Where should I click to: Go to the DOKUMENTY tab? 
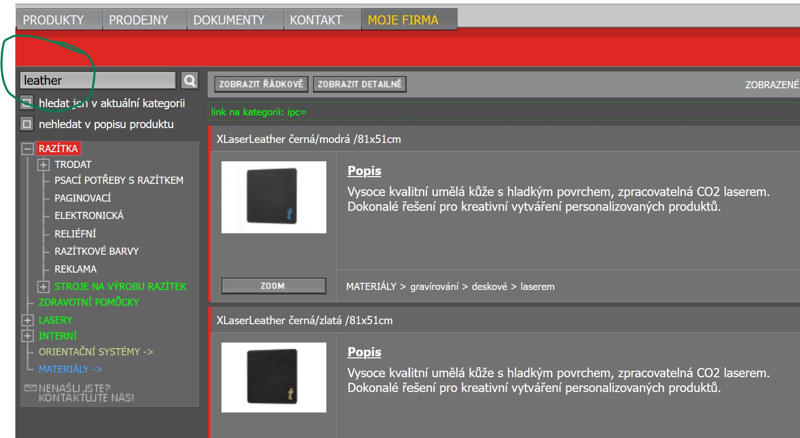(x=229, y=20)
